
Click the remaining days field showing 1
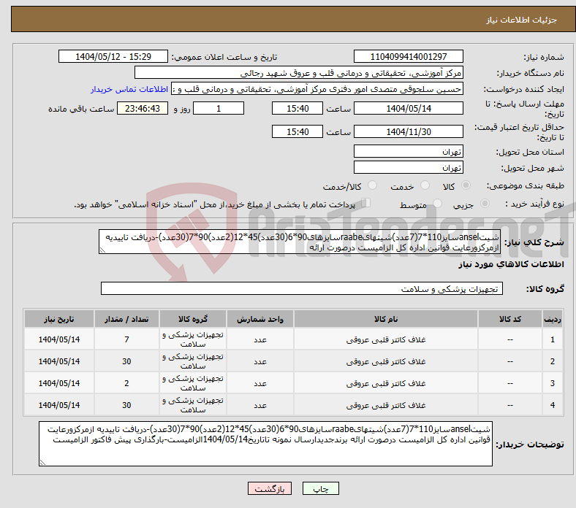click(219, 108)
